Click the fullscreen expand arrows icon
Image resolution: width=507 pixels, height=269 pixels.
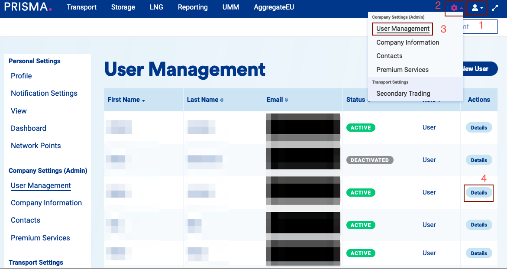tap(495, 8)
